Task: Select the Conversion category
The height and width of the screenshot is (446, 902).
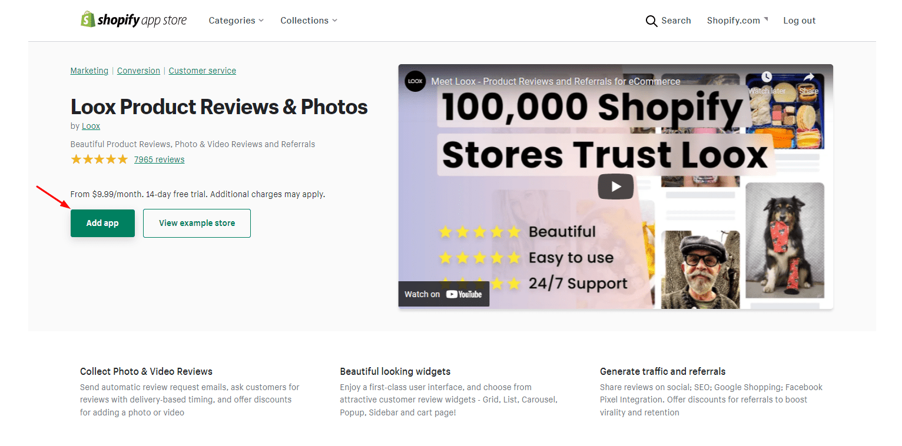Action: (x=138, y=70)
